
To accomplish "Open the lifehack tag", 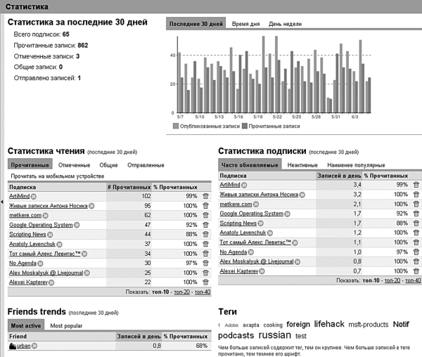I will coord(329,324).
